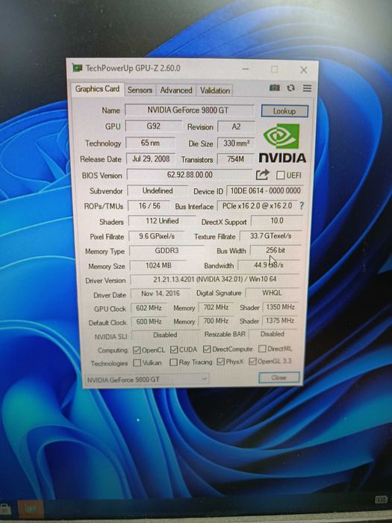This screenshot has height=523, width=392.
Task: Switch to the Graphics Card tab
Action: (x=97, y=89)
